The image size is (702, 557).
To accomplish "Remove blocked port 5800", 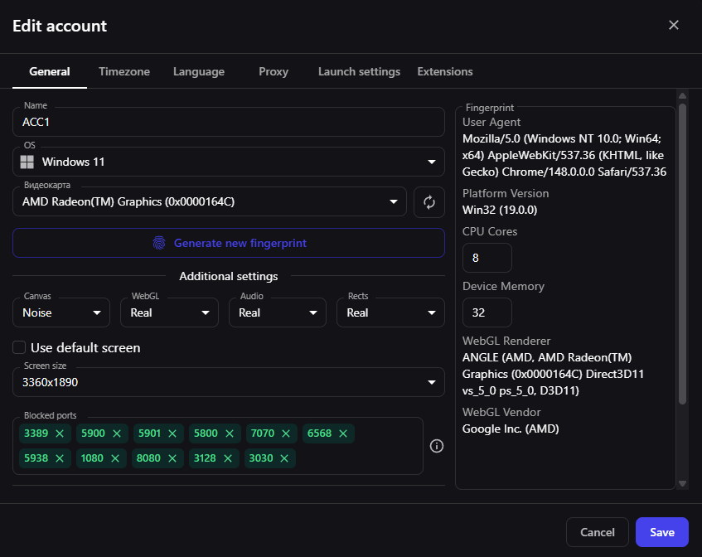I will tap(230, 433).
